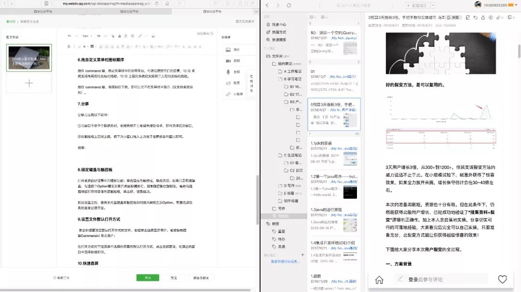Viewport: 521px width, 292px height.
Task: Select 消息中心 in the notes sidebar
Action: [x=279, y=25]
